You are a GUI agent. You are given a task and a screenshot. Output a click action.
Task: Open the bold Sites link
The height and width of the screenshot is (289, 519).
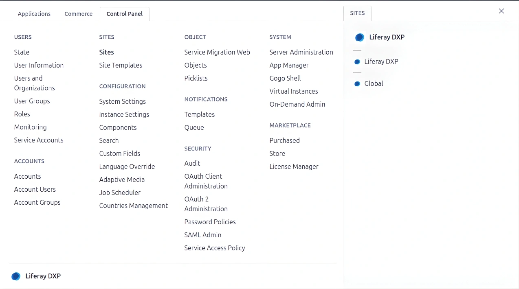pyautogui.click(x=106, y=52)
